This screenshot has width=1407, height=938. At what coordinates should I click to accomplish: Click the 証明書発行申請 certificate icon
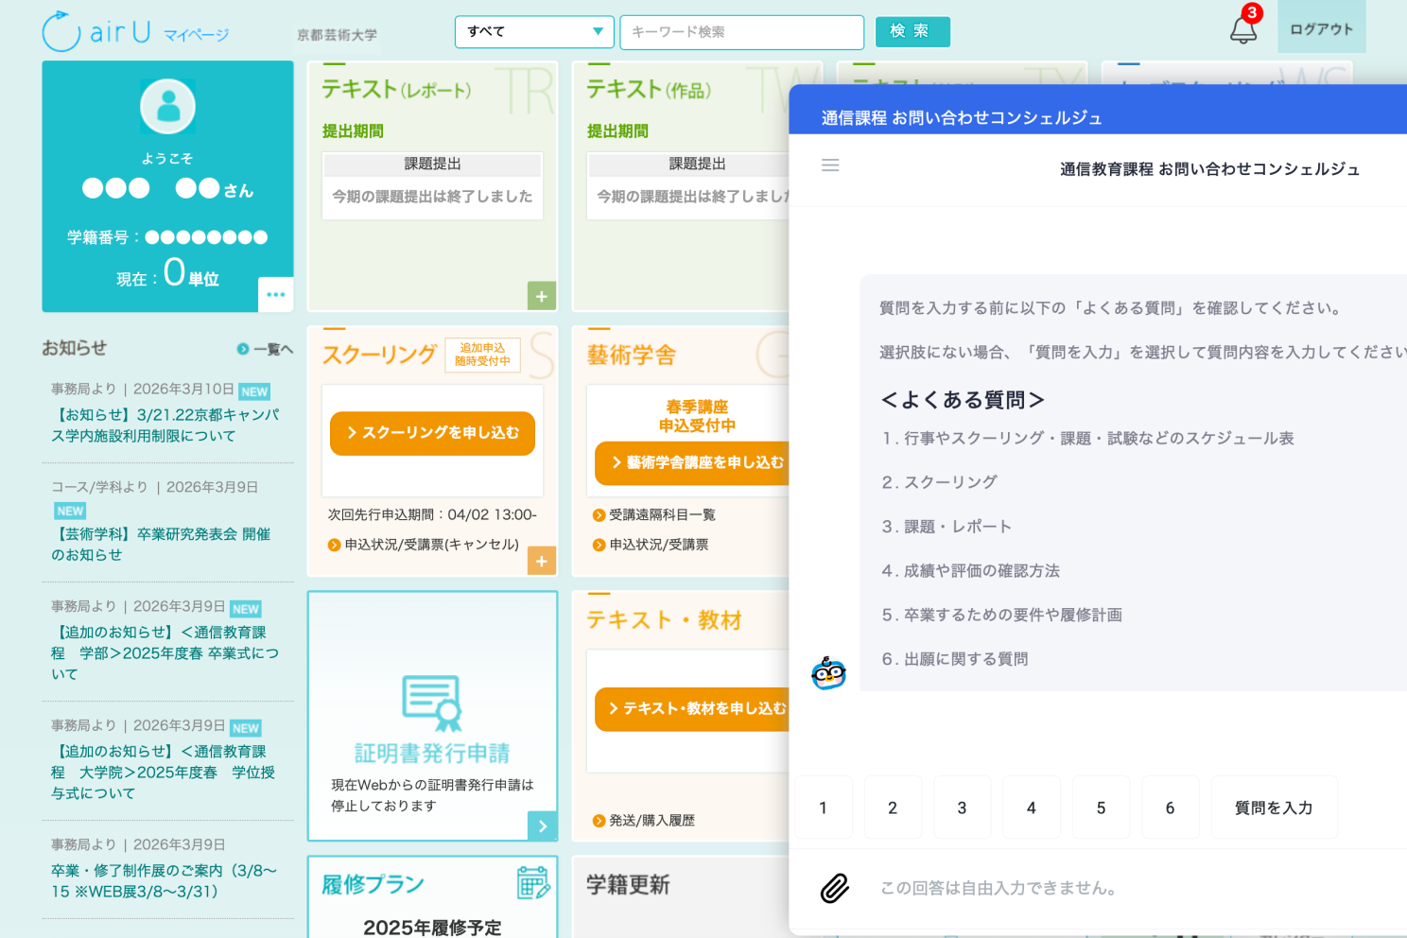pos(432,703)
